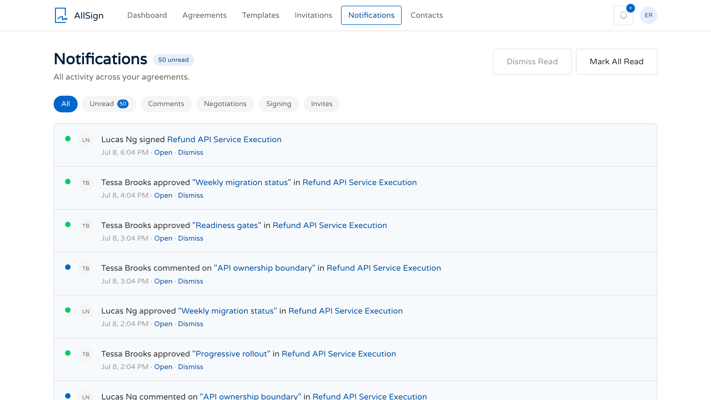This screenshot has width=711, height=400.
Task: Open the "Readiness gates" clause link
Action: tap(227, 225)
